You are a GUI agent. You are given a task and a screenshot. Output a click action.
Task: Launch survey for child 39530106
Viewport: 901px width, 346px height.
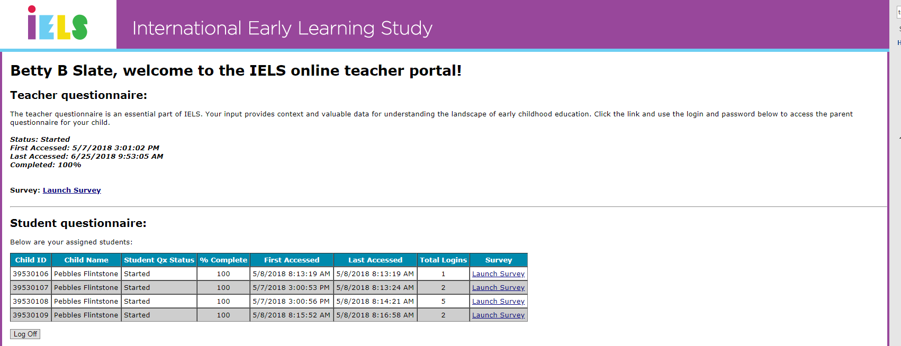coord(498,274)
